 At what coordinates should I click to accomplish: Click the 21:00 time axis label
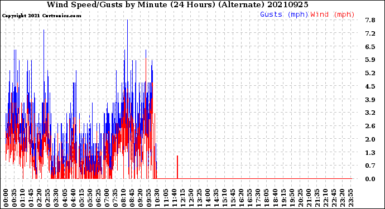(309, 198)
